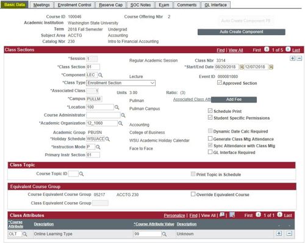This screenshot has height=243, width=305.
Task: Show previous class attribute row
Action: 258,215
